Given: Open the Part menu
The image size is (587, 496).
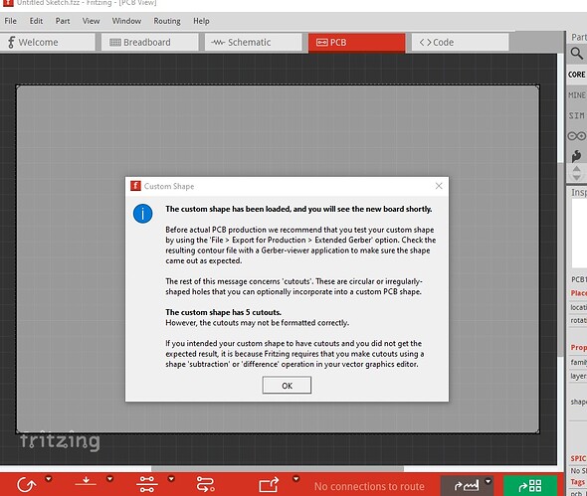Looking at the screenshot, I should pyautogui.click(x=63, y=21).
